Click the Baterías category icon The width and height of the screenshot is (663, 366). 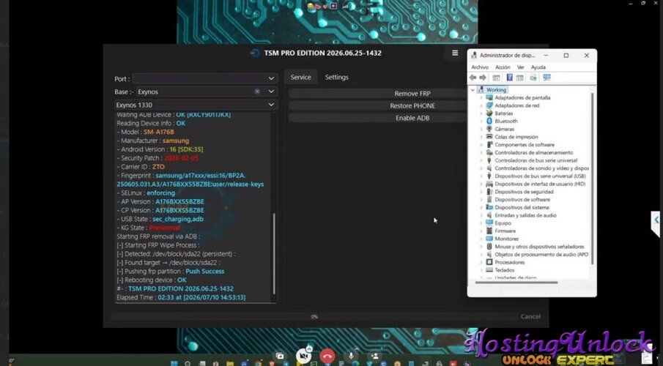click(x=489, y=113)
